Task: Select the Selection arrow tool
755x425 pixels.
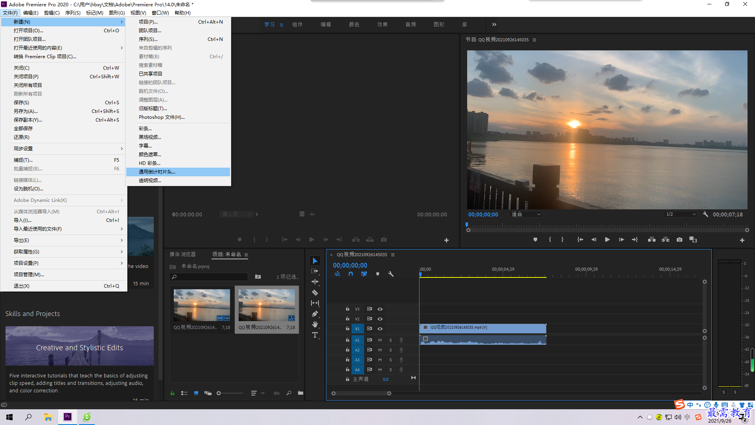Action: tap(315, 261)
